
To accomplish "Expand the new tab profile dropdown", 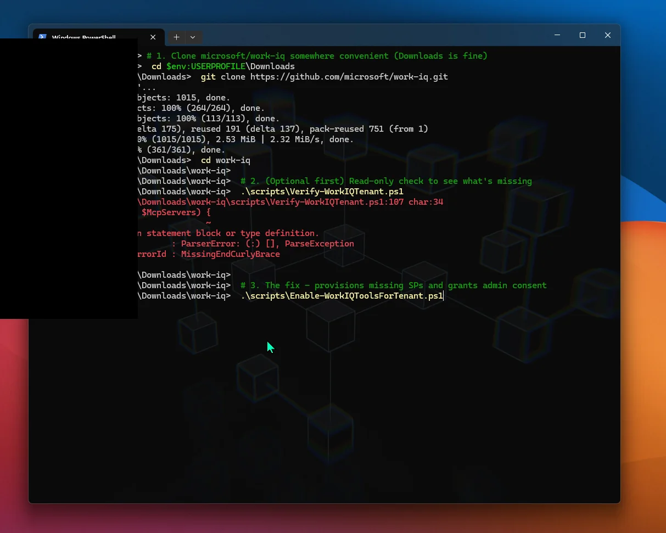I will [193, 37].
